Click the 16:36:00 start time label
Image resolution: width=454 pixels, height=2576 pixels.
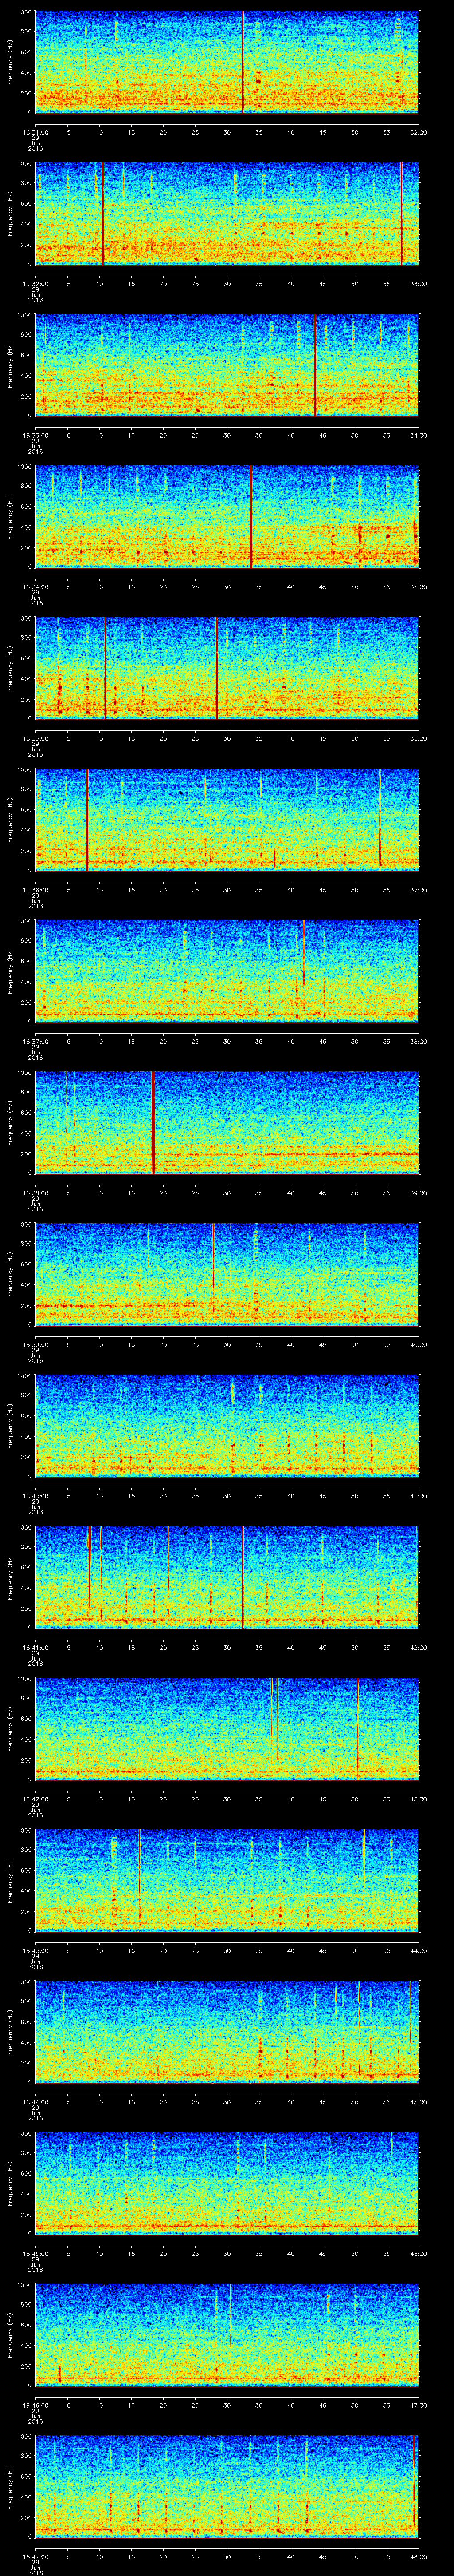[x=35, y=890]
